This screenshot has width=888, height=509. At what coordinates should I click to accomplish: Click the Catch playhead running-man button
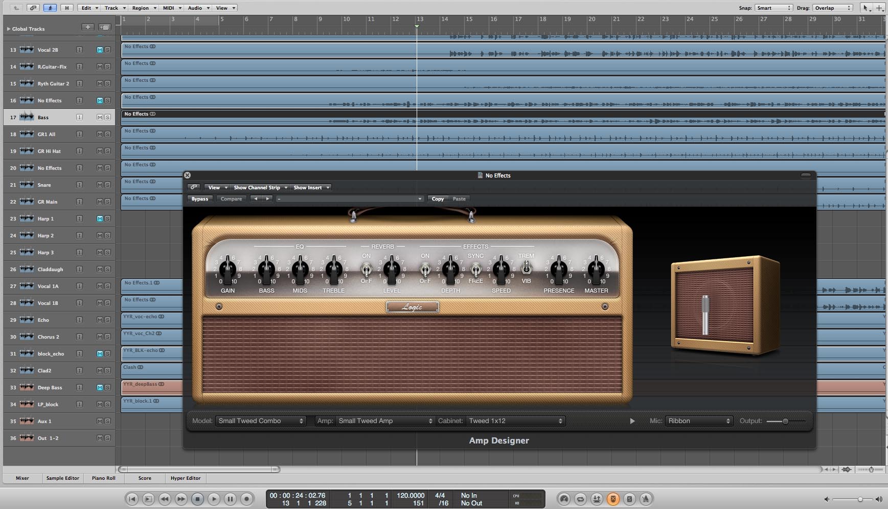[x=50, y=8]
